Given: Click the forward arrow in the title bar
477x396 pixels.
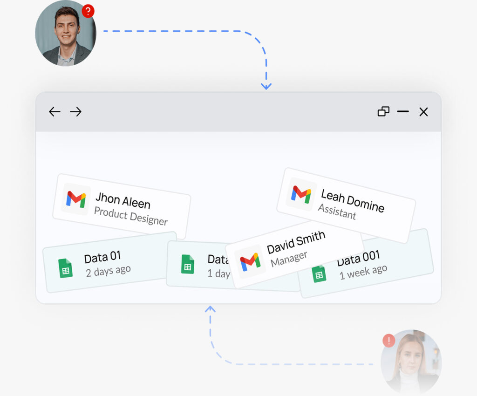Looking at the screenshot, I should click(x=75, y=112).
